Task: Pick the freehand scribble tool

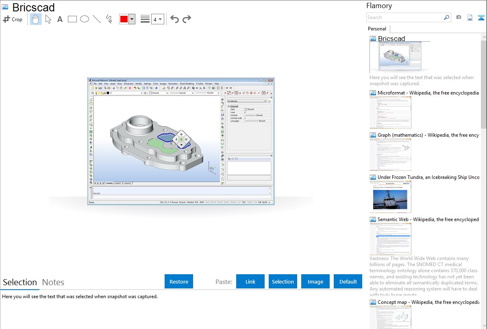Action: coord(109,19)
